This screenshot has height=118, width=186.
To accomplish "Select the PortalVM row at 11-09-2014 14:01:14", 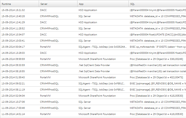I will tap(93, 114).
